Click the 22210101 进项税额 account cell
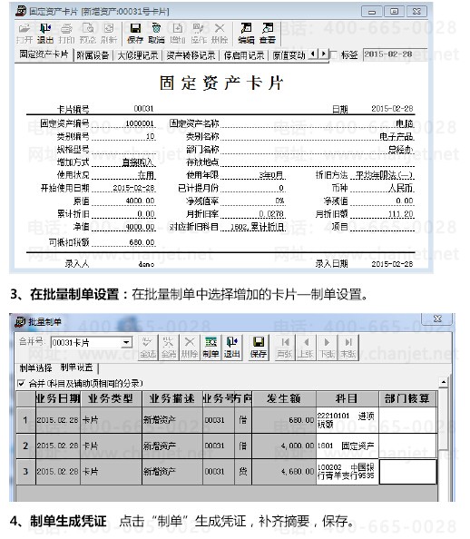Image resolution: width=470 pixels, height=539 pixels. click(348, 420)
